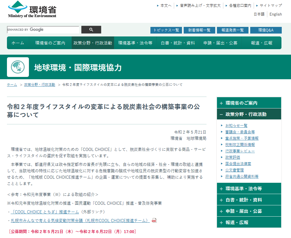291x238 pixels.
Task: Switch language to English
Action: [275, 14]
